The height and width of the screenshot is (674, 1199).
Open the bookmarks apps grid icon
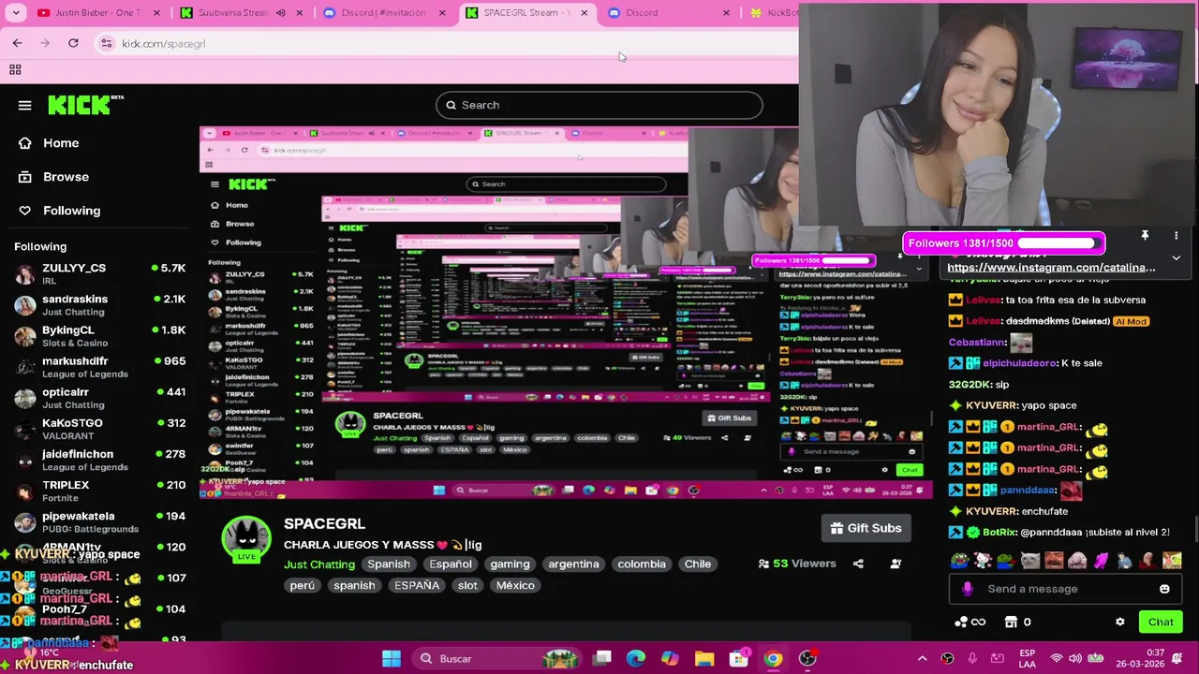click(x=15, y=69)
